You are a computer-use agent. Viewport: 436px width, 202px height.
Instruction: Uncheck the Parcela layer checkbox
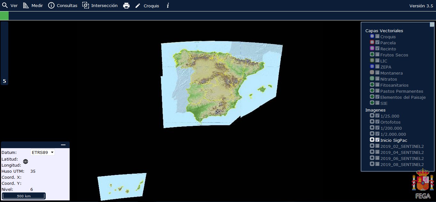click(x=377, y=42)
